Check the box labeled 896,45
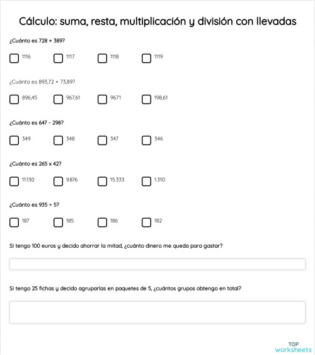The height and width of the screenshot is (355, 315). pyautogui.click(x=14, y=99)
